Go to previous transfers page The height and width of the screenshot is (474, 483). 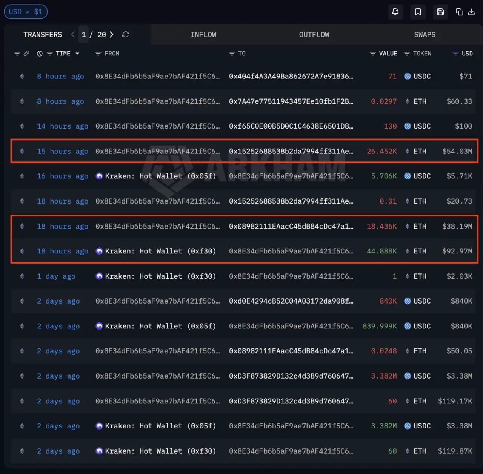click(73, 34)
